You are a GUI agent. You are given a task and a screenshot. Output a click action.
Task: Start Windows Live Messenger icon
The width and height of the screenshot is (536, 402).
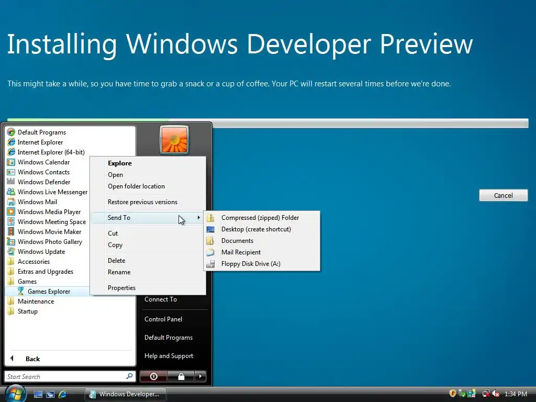coord(12,192)
